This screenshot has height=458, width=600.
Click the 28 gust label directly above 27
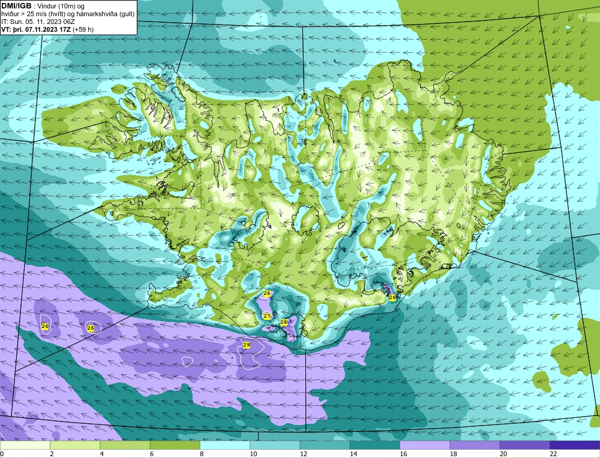[x=267, y=294]
